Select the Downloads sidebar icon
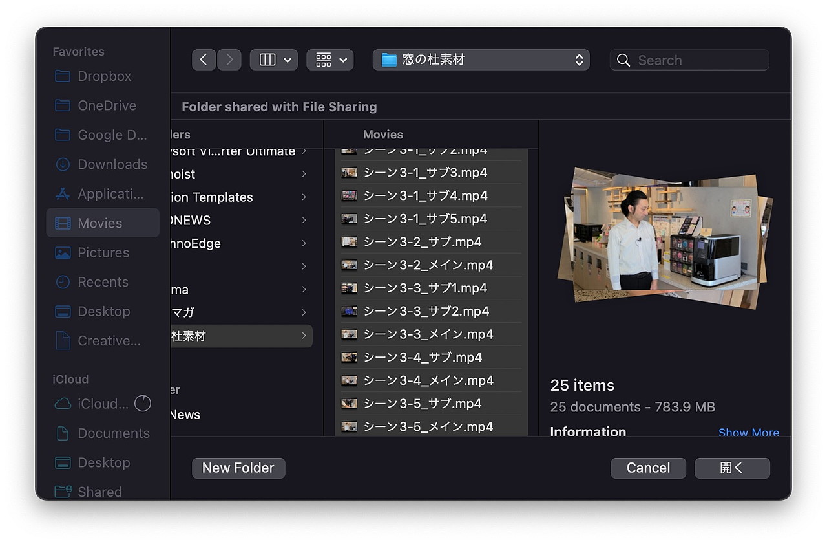Viewport: 827px width, 544px height. tap(63, 164)
